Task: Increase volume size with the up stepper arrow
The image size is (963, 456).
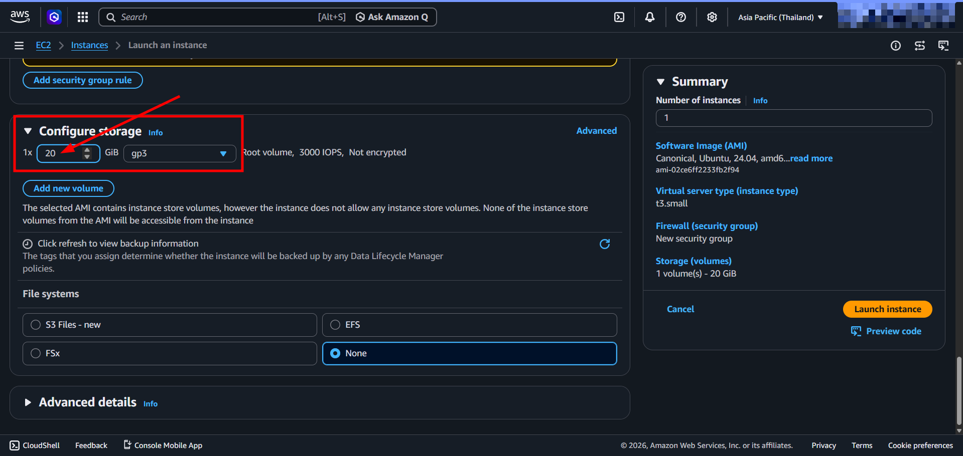Action: click(x=87, y=149)
